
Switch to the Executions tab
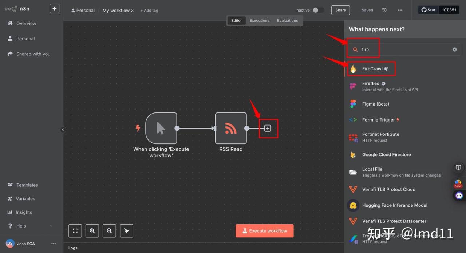(259, 21)
